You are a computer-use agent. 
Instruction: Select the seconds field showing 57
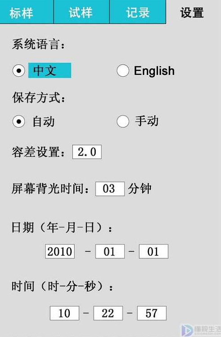(x=152, y=313)
